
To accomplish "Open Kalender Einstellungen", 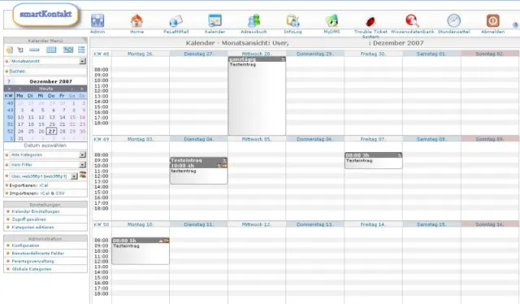I will [x=36, y=211].
